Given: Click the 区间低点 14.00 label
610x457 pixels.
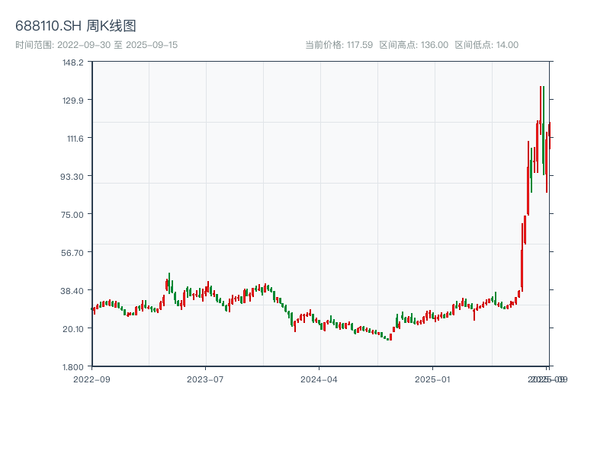Looking at the screenshot, I should [486, 45].
